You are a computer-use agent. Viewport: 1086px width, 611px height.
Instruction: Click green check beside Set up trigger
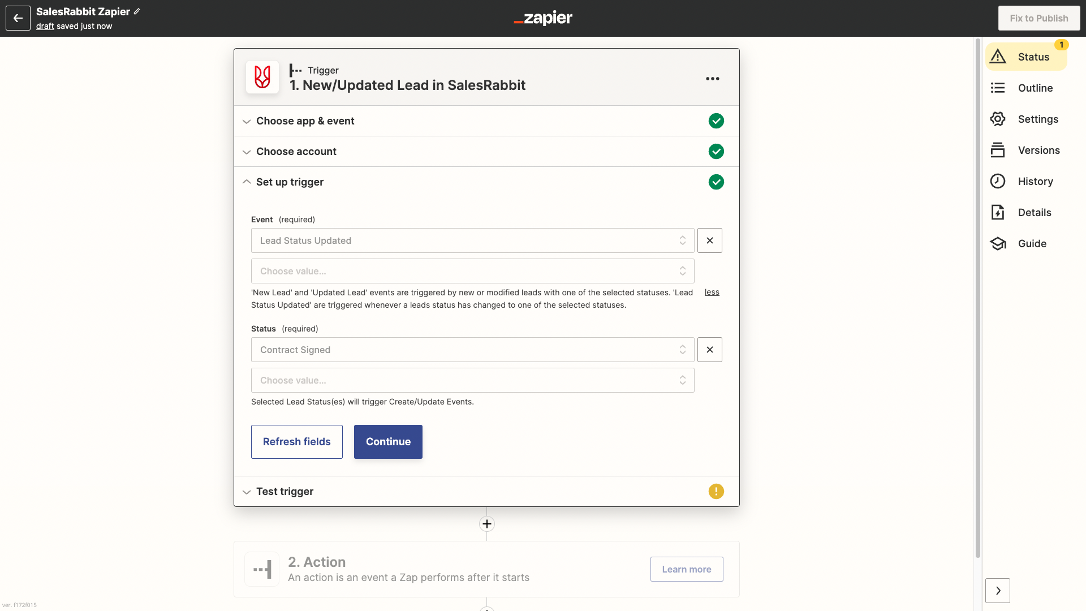[x=716, y=182]
